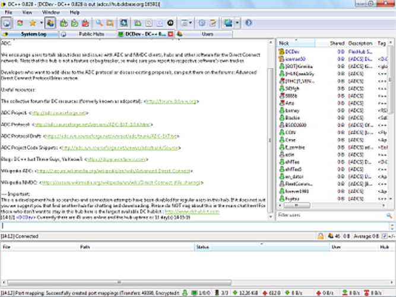The image size is (396, 297).
Task: Sort transfers by Path column
Action: click(x=137, y=247)
